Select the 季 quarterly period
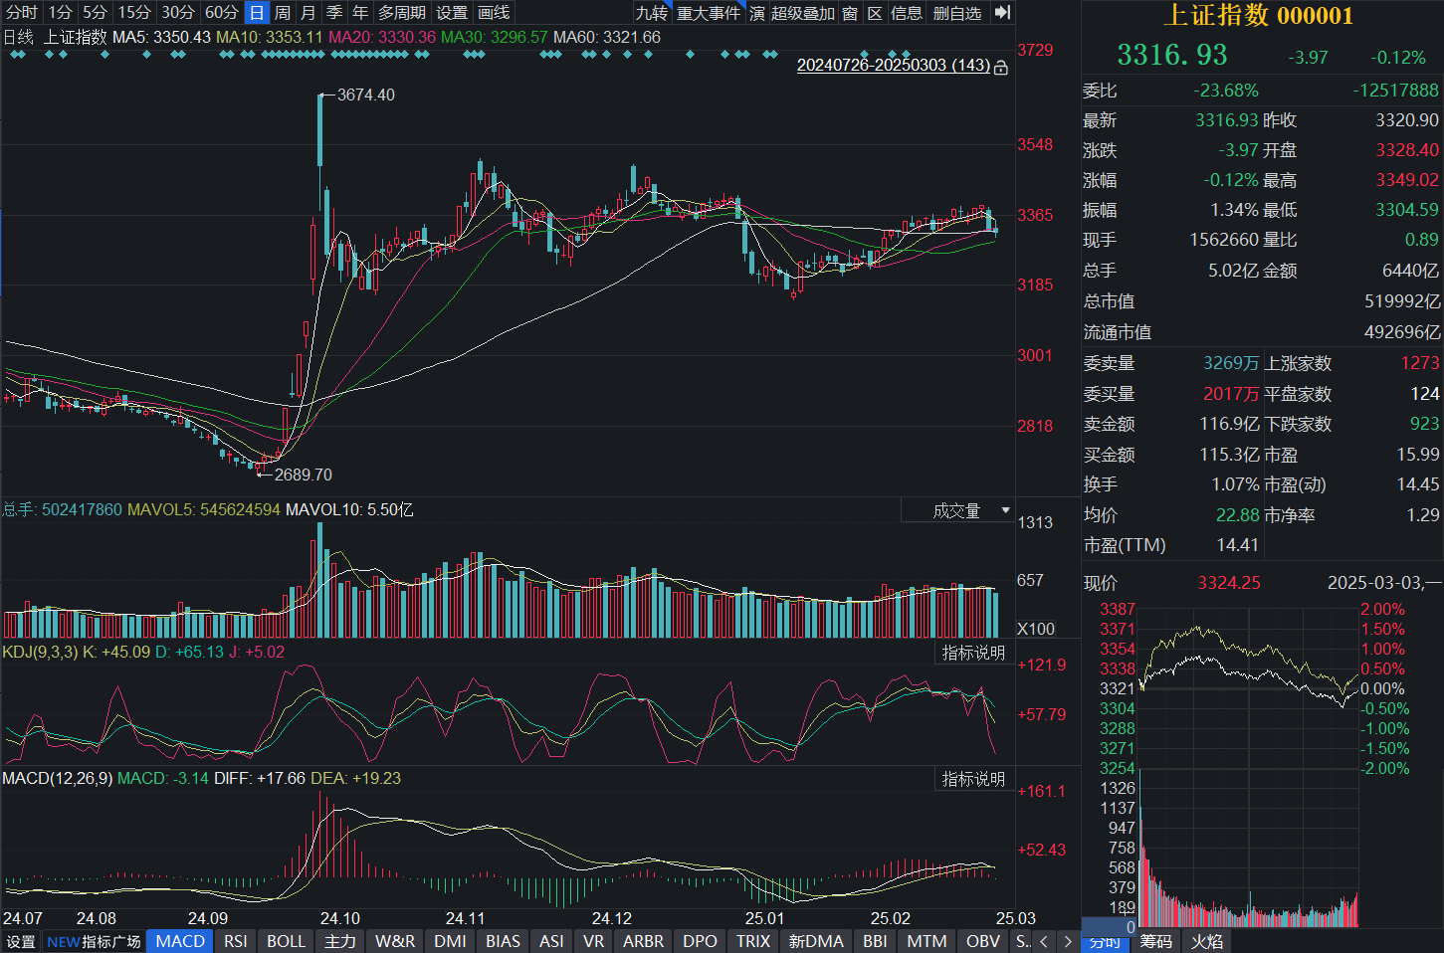 point(334,12)
